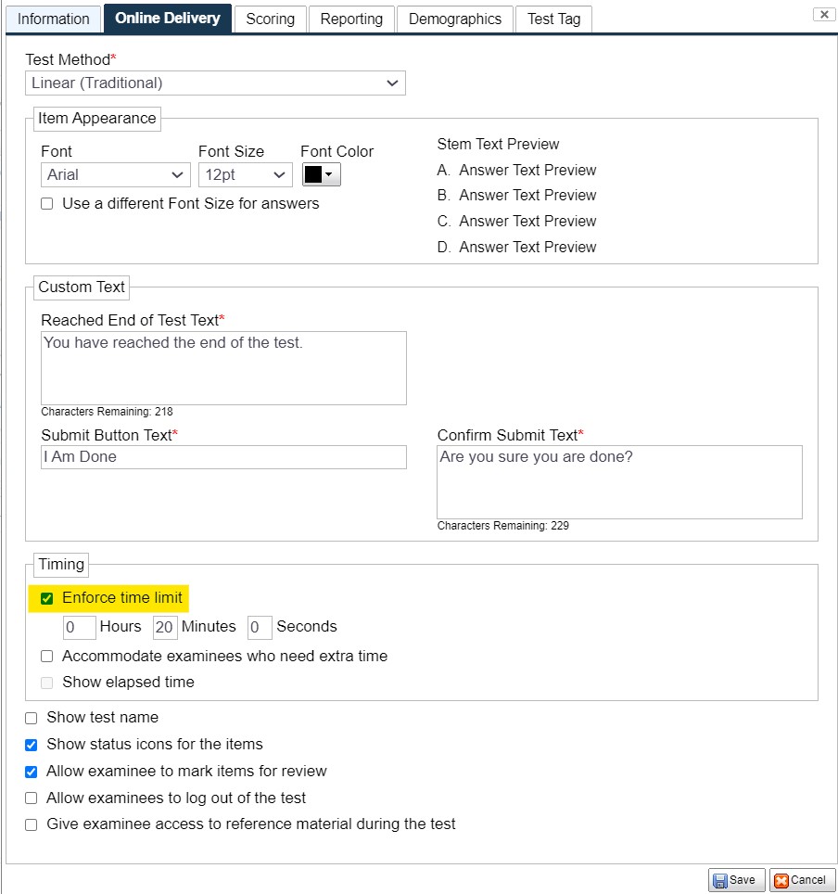Click the Cancel button
The image size is (838, 894).
[x=802, y=880]
